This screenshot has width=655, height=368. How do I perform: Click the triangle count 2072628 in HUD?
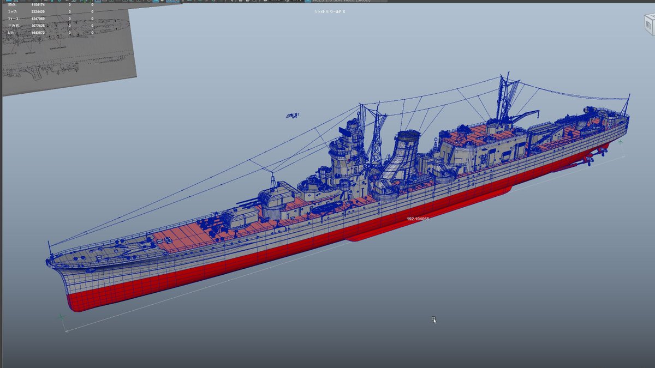click(38, 26)
